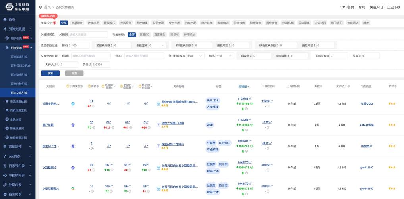The height and width of the screenshot is (199, 404).
Task: Focus the 关键词 input field
Action: click(x=88, y=35)
